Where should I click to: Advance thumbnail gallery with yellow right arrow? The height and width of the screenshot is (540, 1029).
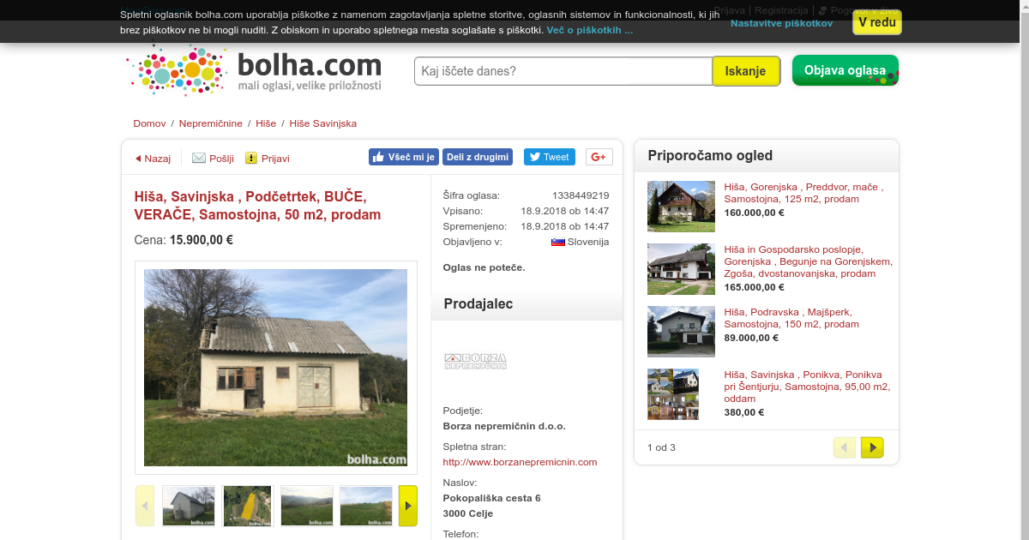pos(408,506)
